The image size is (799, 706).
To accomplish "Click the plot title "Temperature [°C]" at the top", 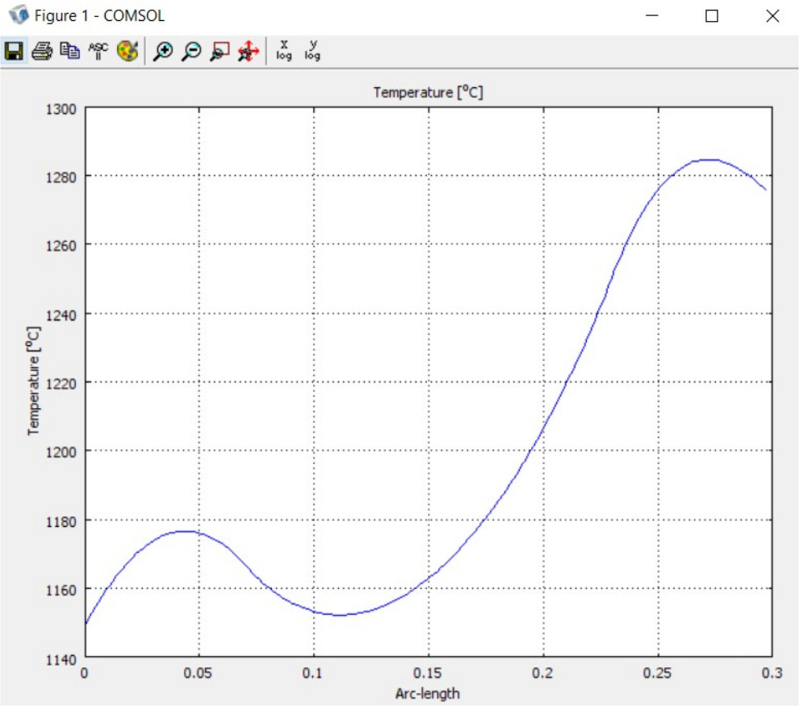I will pos(428,93).
